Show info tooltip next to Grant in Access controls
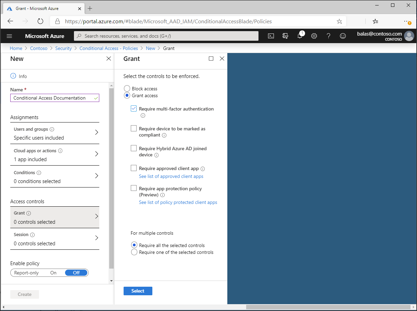Viewport: 417px width, 311px height. 29,213
